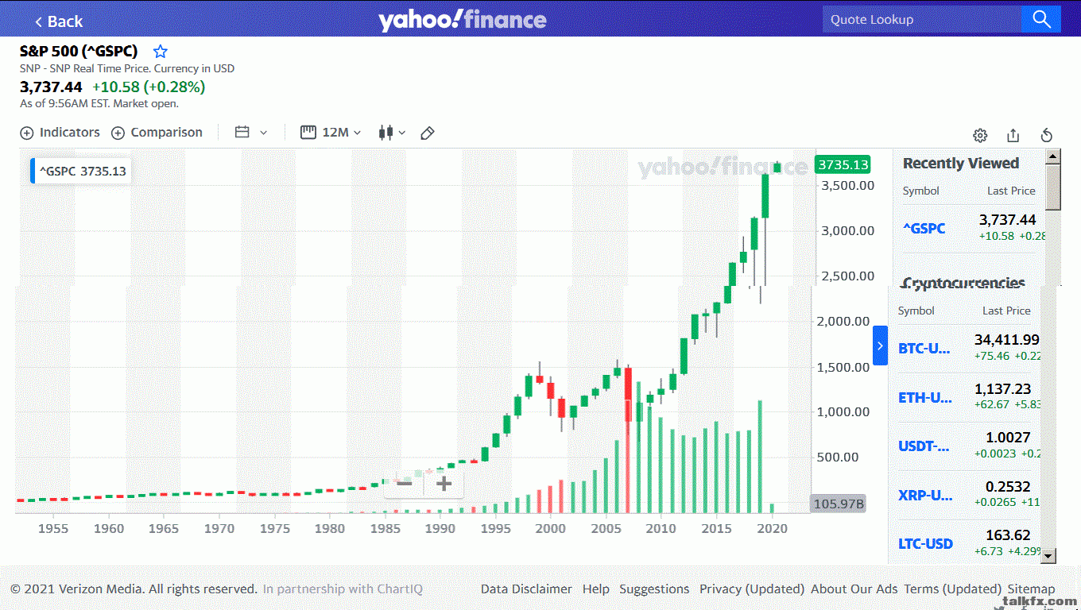Open the Sitemap link
Viewport: 1081px width, 610px height.
coord(1031,589)
